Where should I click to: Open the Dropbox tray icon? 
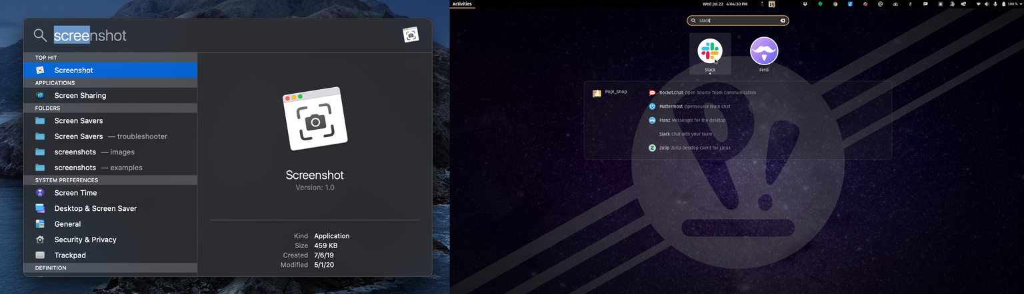pyautogui.click(x=805, y=4)
